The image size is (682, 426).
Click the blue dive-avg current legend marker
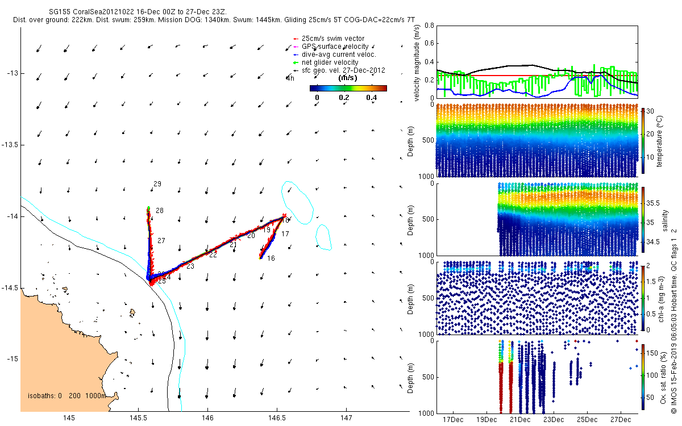(295, 55)
